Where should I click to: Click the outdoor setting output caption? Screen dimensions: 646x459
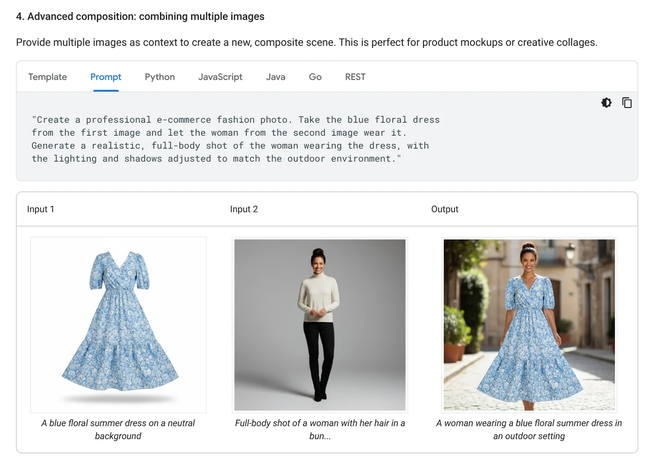pos(529,429)
